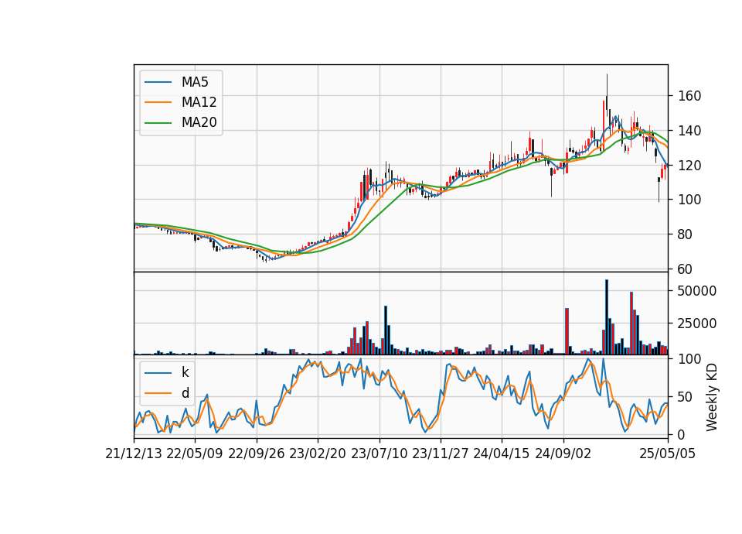Click the 24/09/02 date axis label

tap(563, 454)
